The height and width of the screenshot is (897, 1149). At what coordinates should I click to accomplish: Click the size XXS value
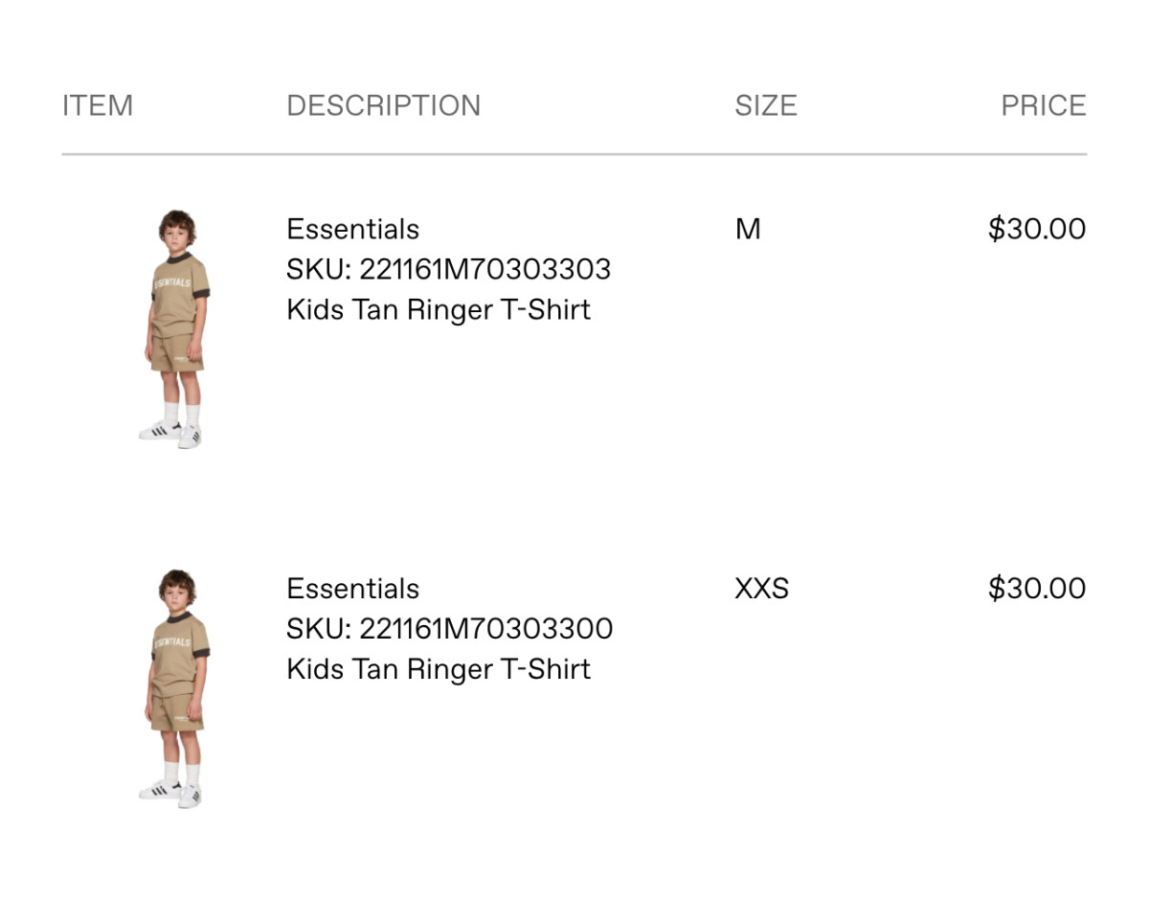[761, 589]
